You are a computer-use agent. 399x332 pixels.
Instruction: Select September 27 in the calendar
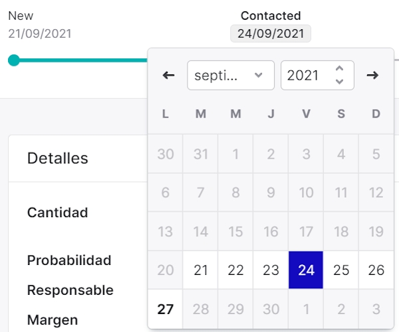point(166,309)
